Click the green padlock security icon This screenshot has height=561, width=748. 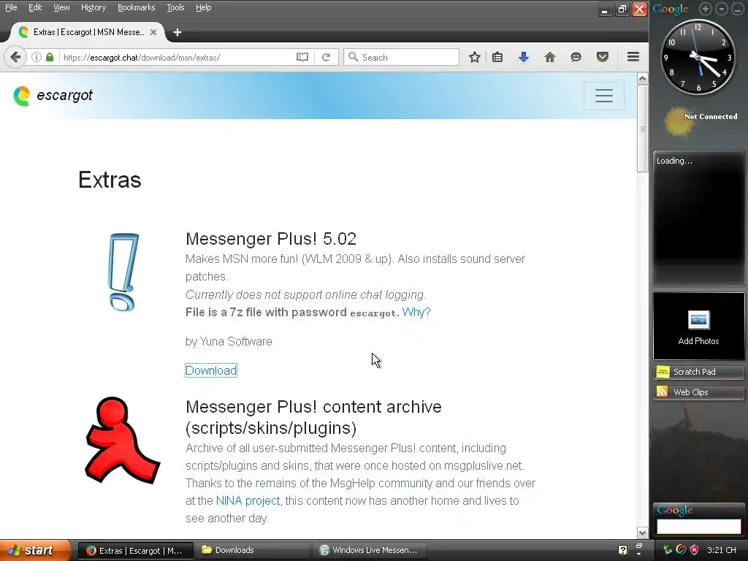[x=50, y=57]
